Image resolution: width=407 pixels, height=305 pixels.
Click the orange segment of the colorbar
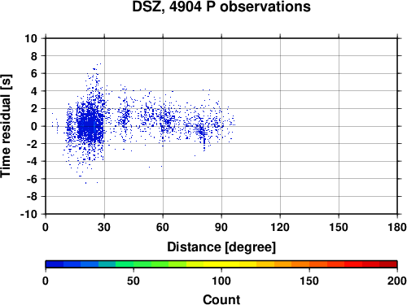point(291,264)
